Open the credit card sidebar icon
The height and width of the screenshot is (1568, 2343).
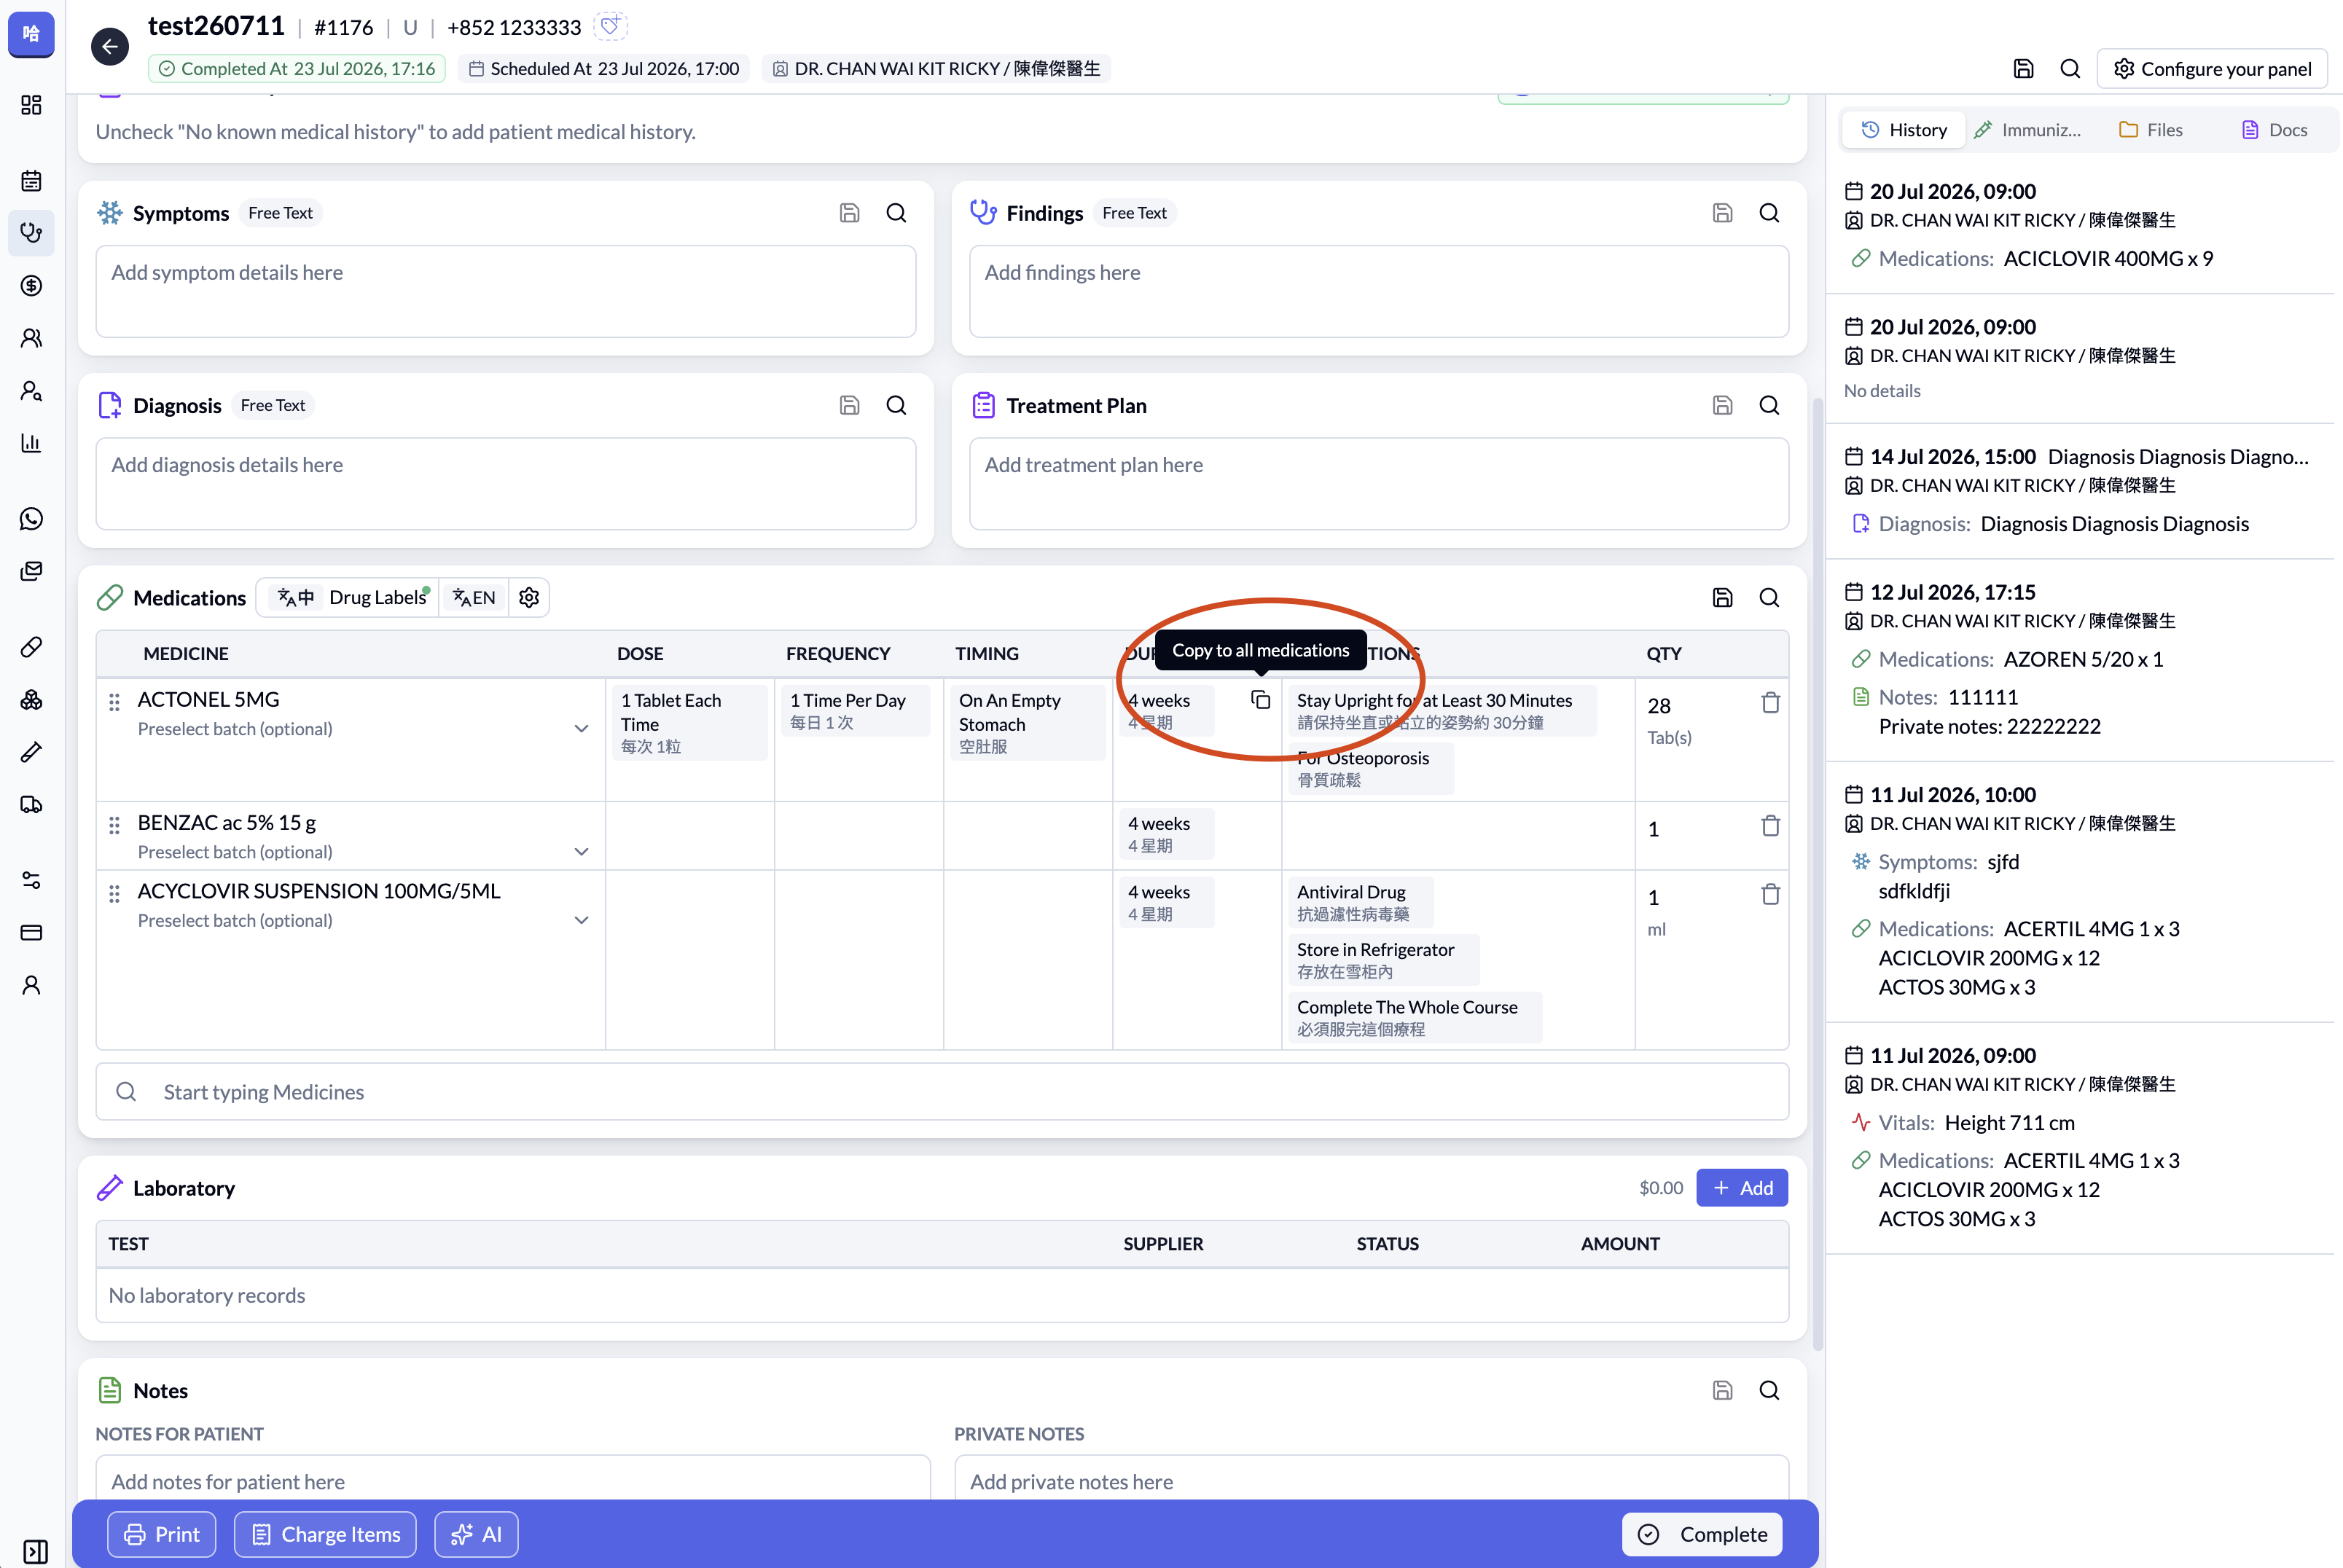pyautogui.click(x=31, y=933)
